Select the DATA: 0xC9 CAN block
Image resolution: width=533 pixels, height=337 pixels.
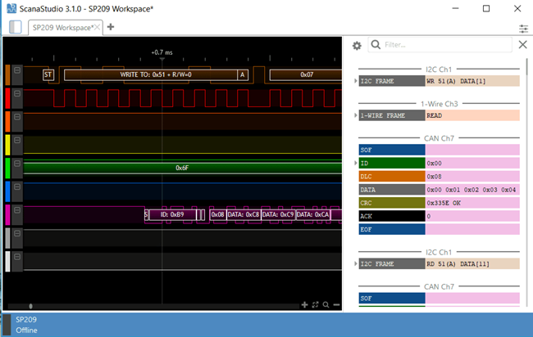tap(278, 214)
